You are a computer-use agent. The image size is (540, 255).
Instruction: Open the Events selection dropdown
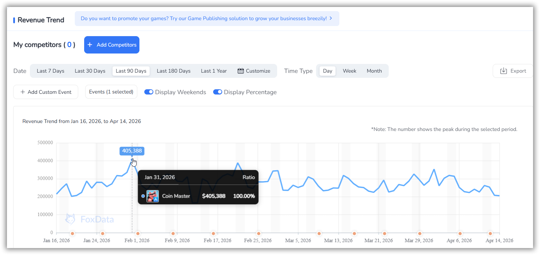coord(111,92)
